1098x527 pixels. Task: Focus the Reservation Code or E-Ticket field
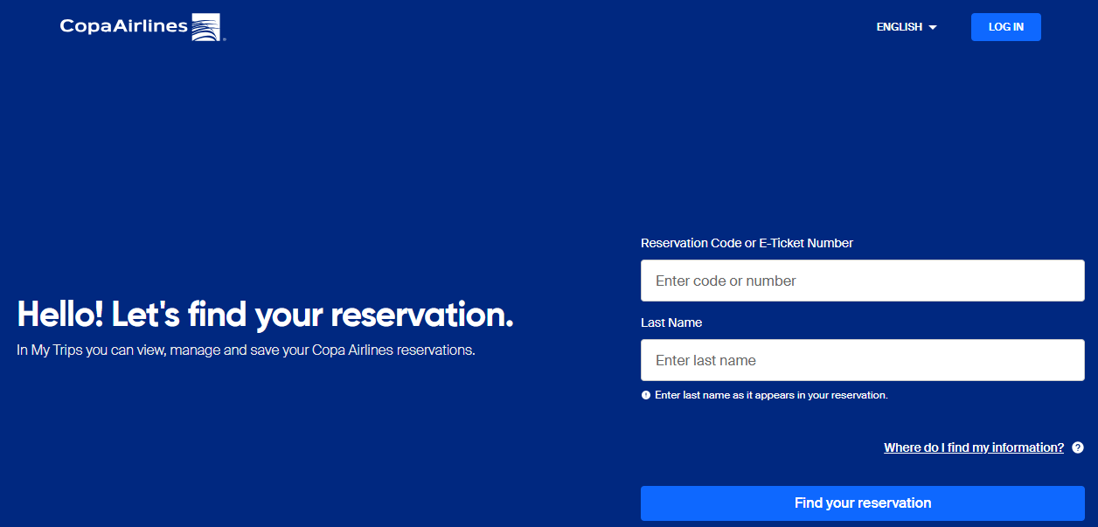pyautogui.click(x=863, y=281)
